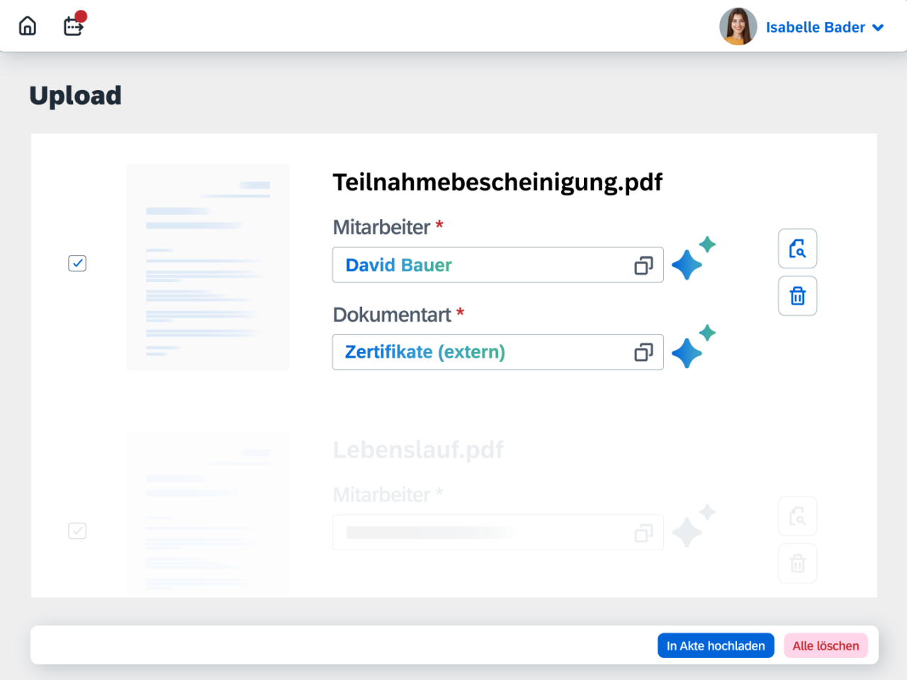Click the In Akte hochladen button

716,645
